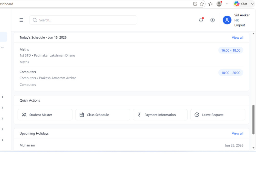Click the Today's Schedule heading

coord(43,37)
